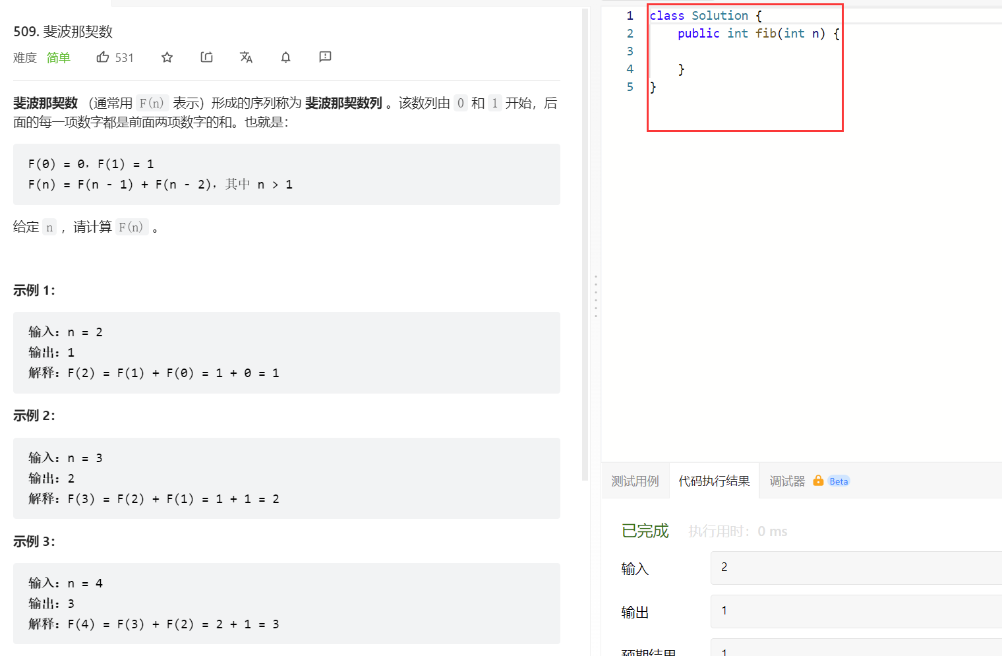Select the 调试器 tab
Image resolution: width=1002 pixels, height=656 pixels.
click(x=787, y=481)
